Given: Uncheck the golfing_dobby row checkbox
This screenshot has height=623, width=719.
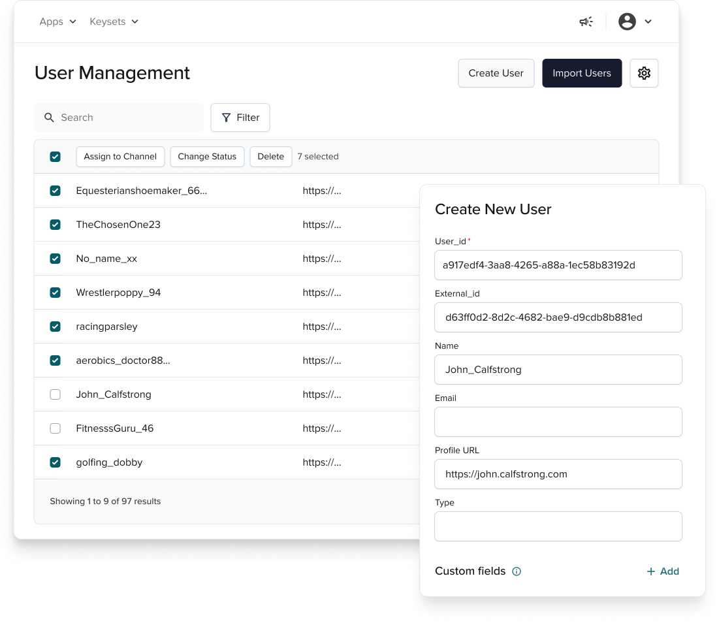Looking at the screenshot, I should tap(56, 462).
